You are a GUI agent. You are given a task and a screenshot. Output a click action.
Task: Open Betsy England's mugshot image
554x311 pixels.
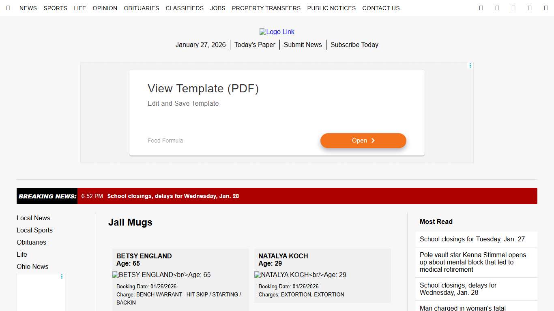(x=161, y=275)
